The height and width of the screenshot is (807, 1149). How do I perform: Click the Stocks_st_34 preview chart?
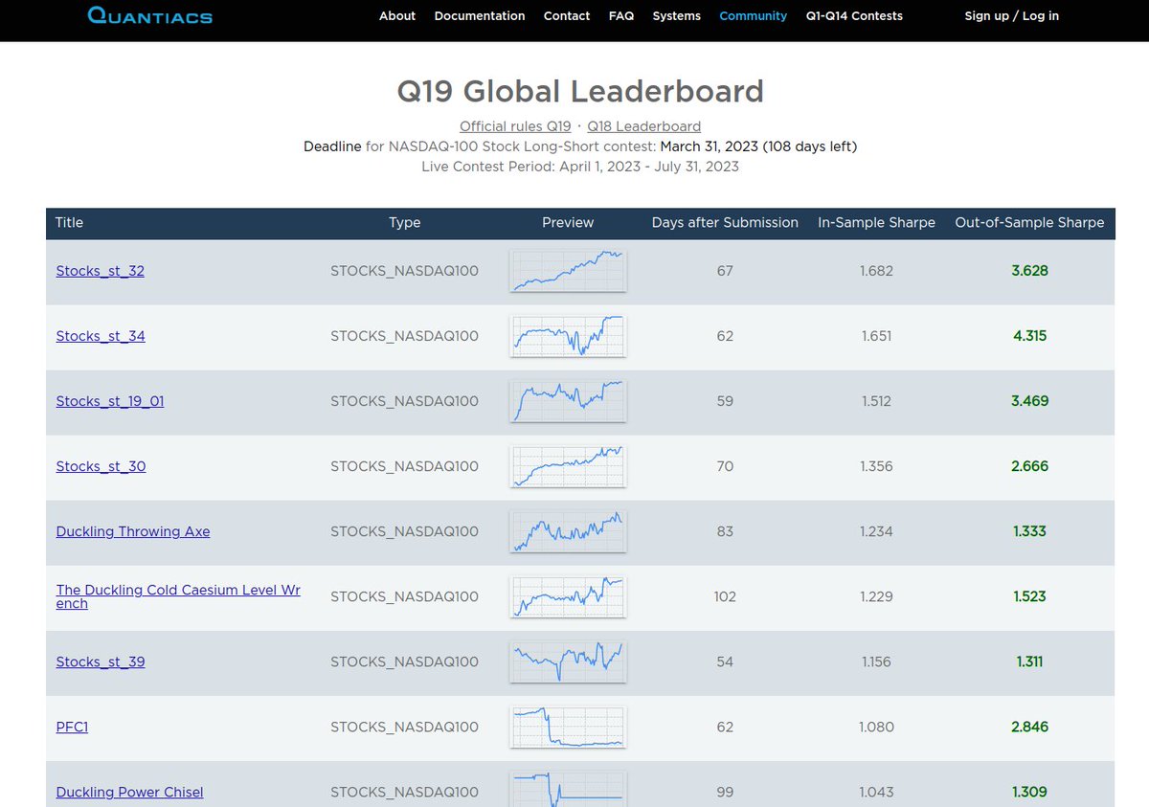point(568,336)
